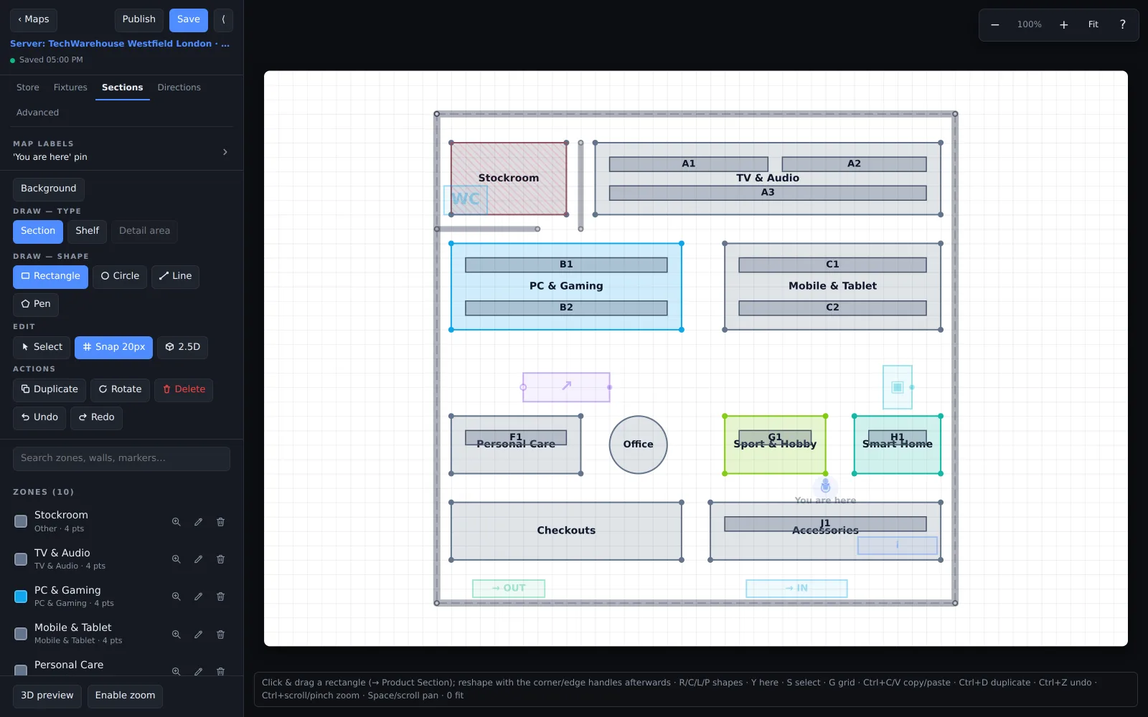This screenshot has height=717, width=1148.
Task: Zoom to the Mobile & Tablet zone
Action: click(176, 635)
